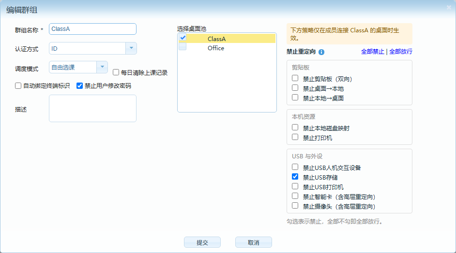Submit the form with 提交 button
The height and width of the screenshot is (253, 456).
[x=202, y=242]
